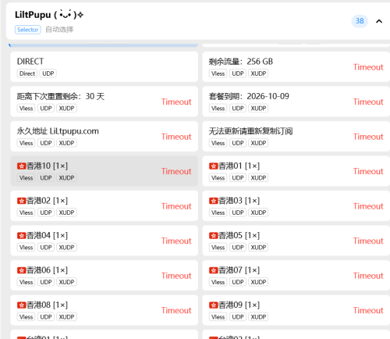This screenshot has width=390, height=339.
Task: Click the XUDP tag on 香港08 card
Action: 66,317
